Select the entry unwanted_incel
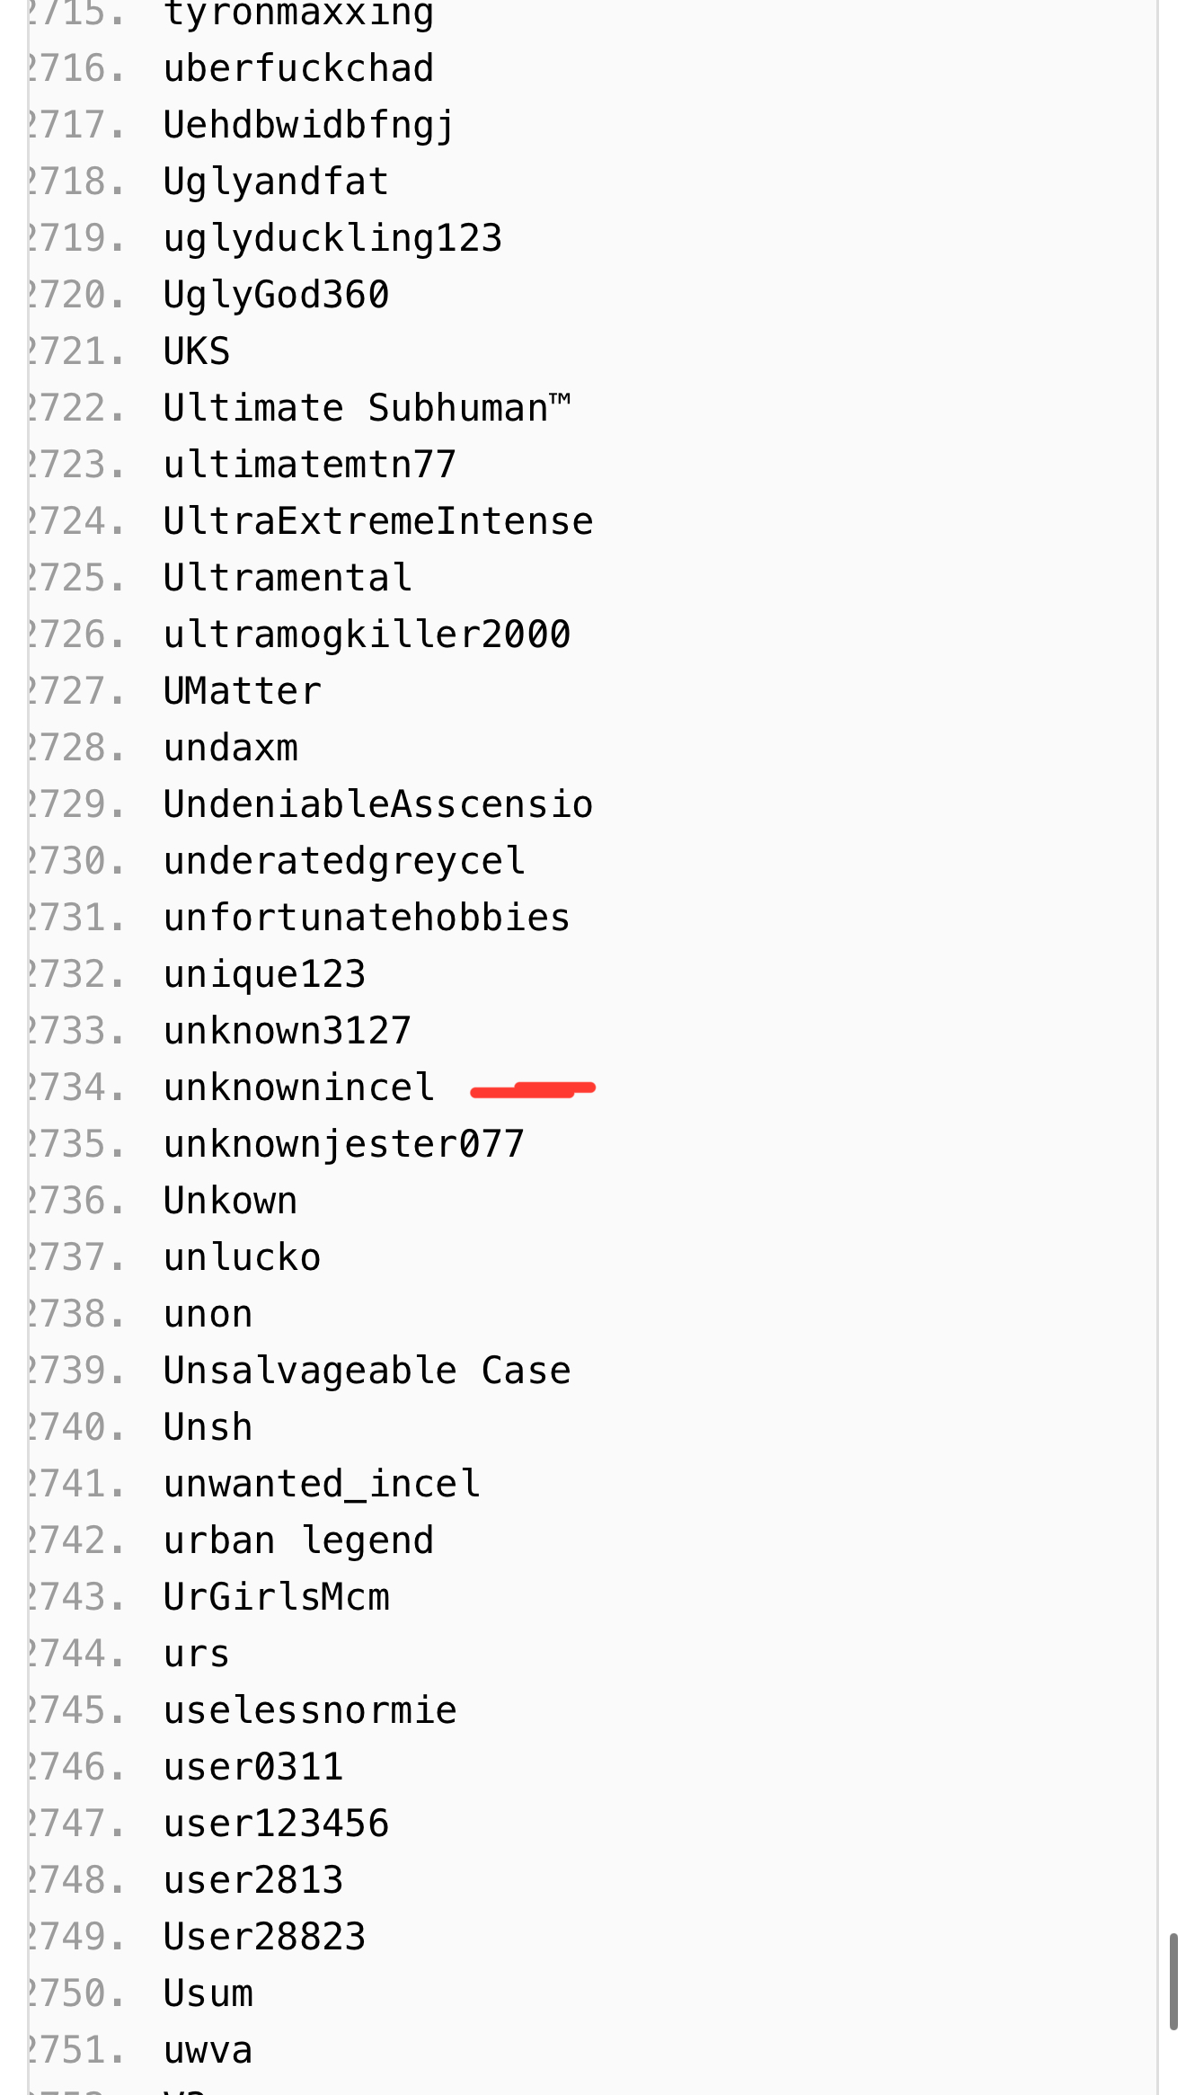 tap(322, 1484)
